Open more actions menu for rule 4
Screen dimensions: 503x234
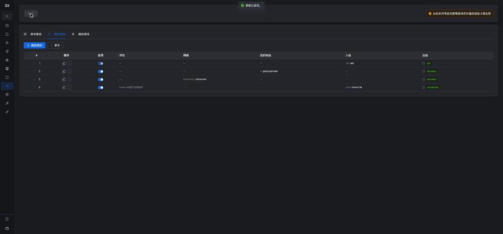(x=69, y=87)
